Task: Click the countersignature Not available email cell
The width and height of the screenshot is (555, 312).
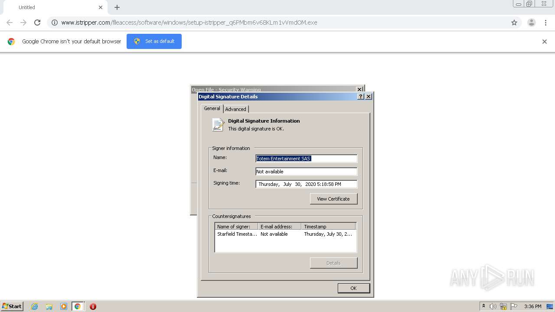Action: pos(274,234)
